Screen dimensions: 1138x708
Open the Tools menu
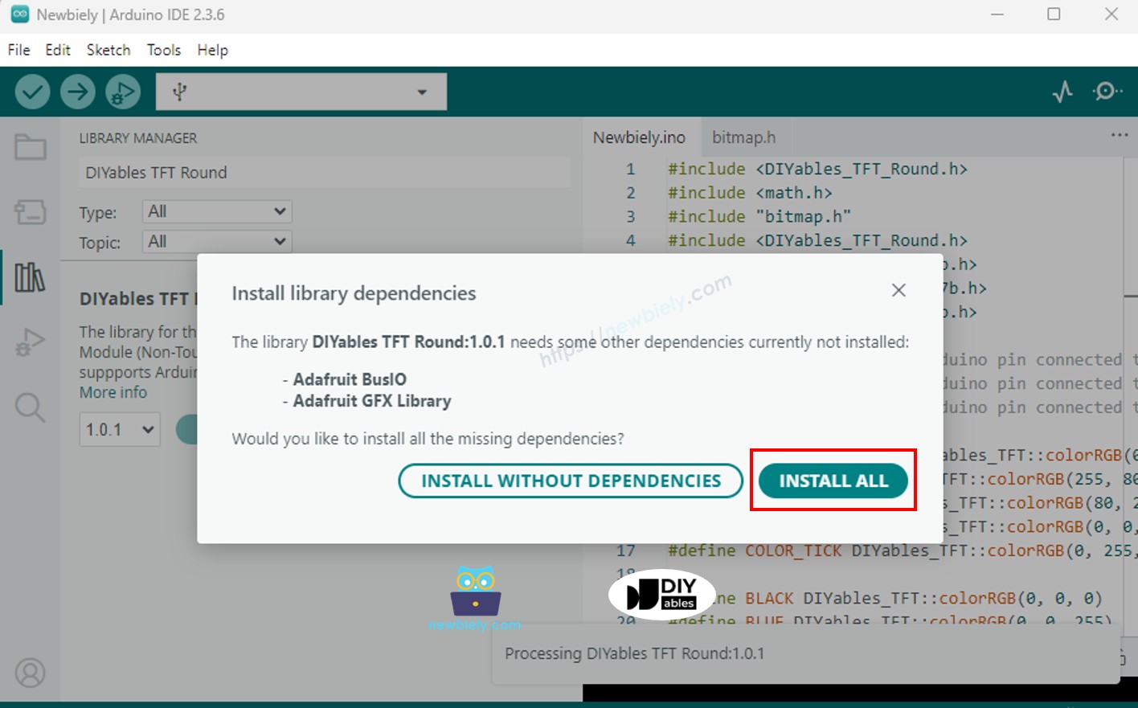click(x=163, y=50)
